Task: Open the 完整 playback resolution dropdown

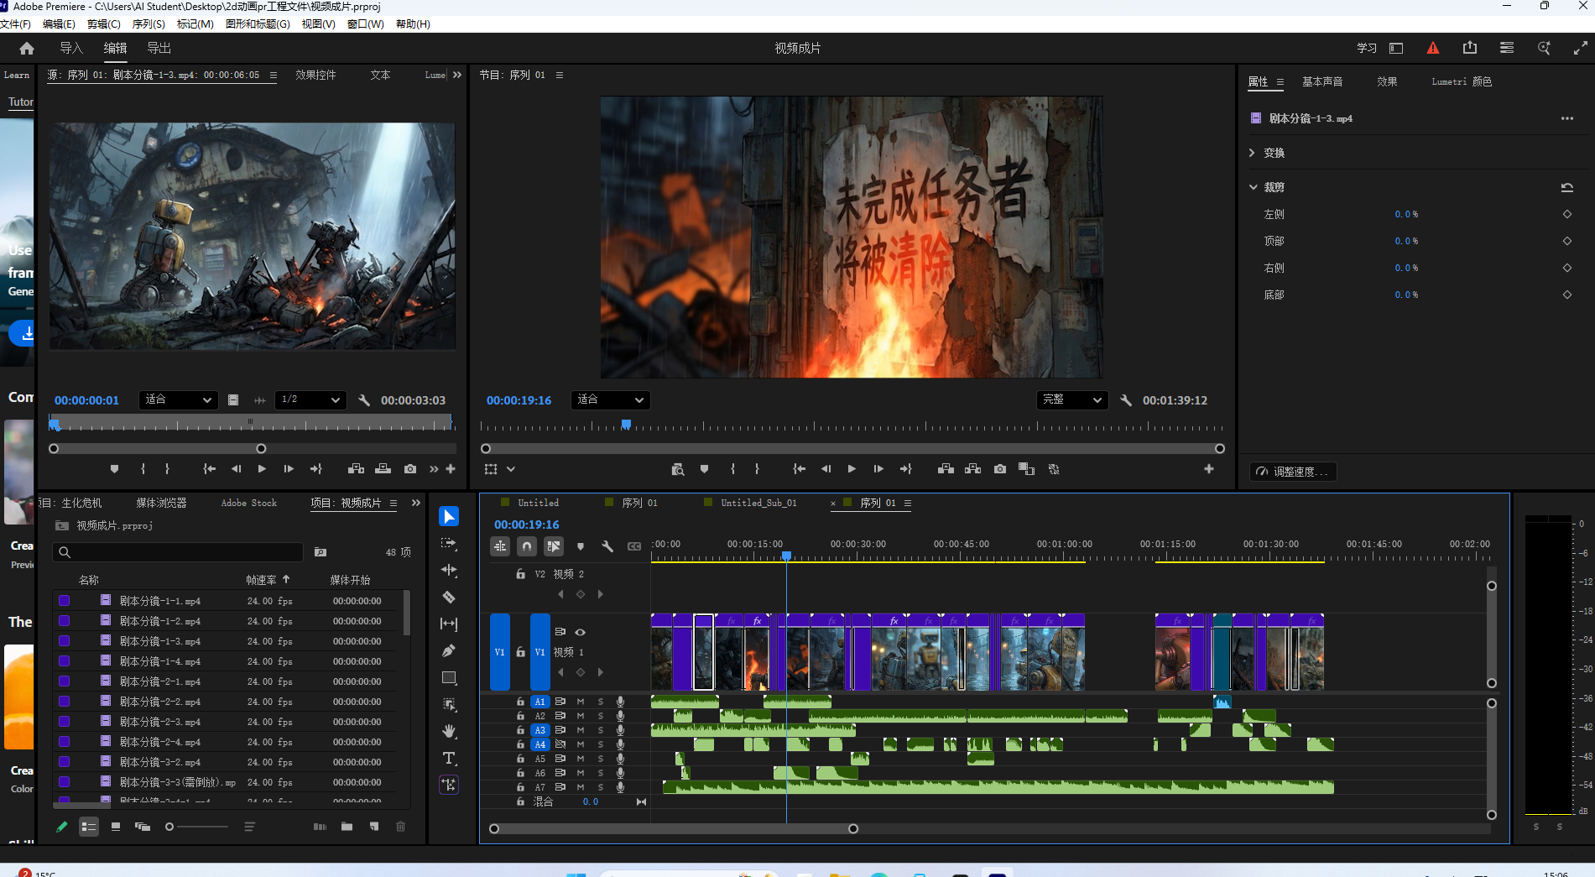Action: click(1071, 400)
